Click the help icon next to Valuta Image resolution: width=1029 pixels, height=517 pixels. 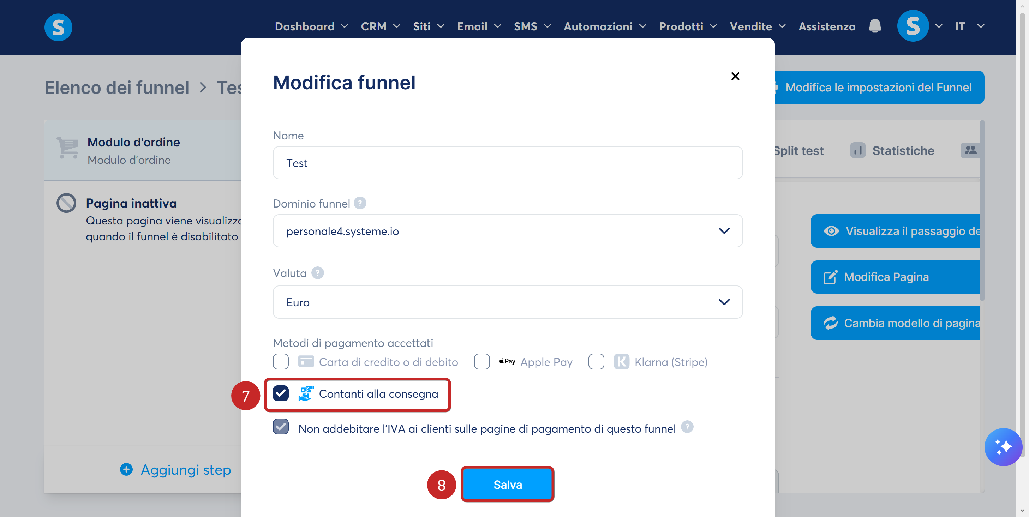click(318, 273)
